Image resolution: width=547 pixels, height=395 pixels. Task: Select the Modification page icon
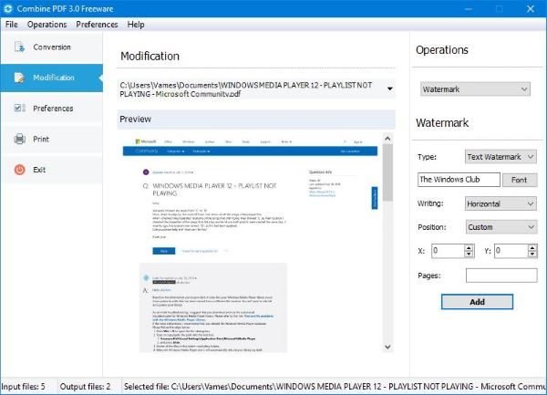(x=19, y=78)
